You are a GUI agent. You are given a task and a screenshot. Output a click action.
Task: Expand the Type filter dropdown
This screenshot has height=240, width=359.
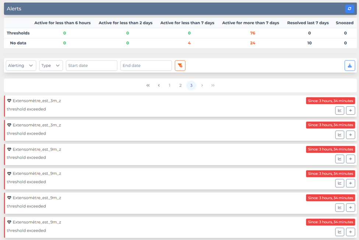(x=51, y=66)
